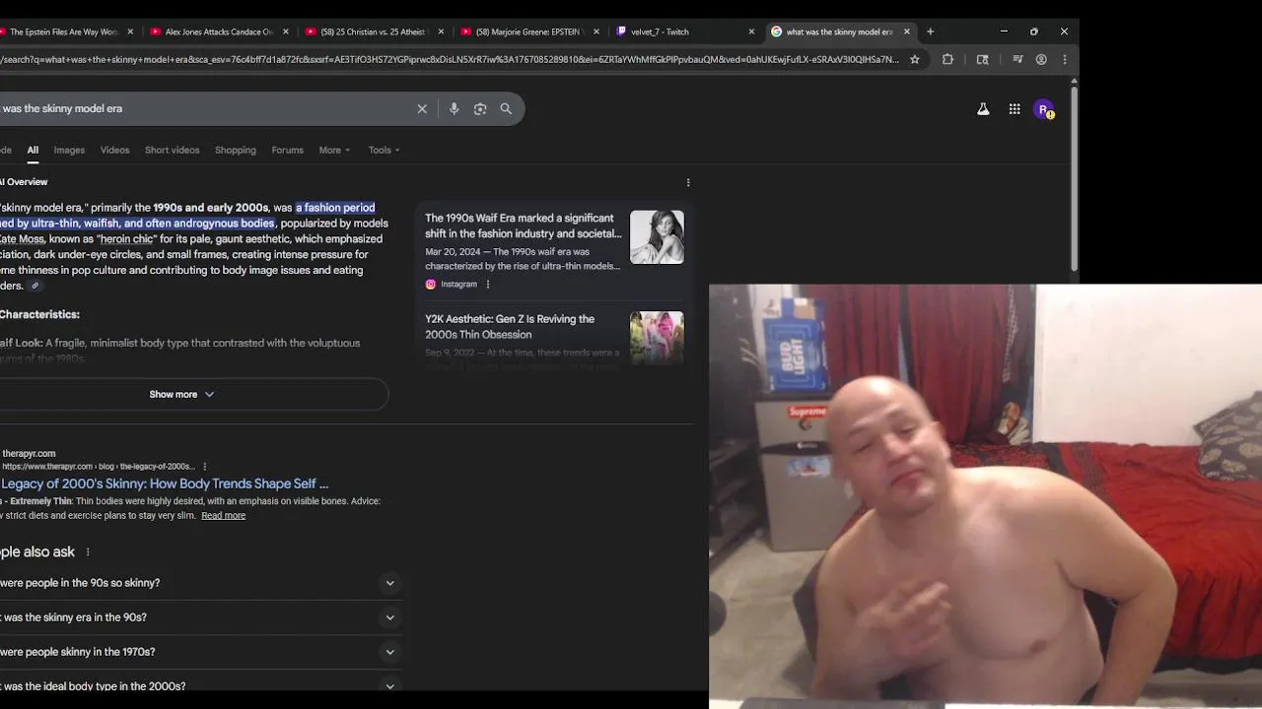Open the Chrome profile icon in toolbar
1262x709 pixels.
1041,59
